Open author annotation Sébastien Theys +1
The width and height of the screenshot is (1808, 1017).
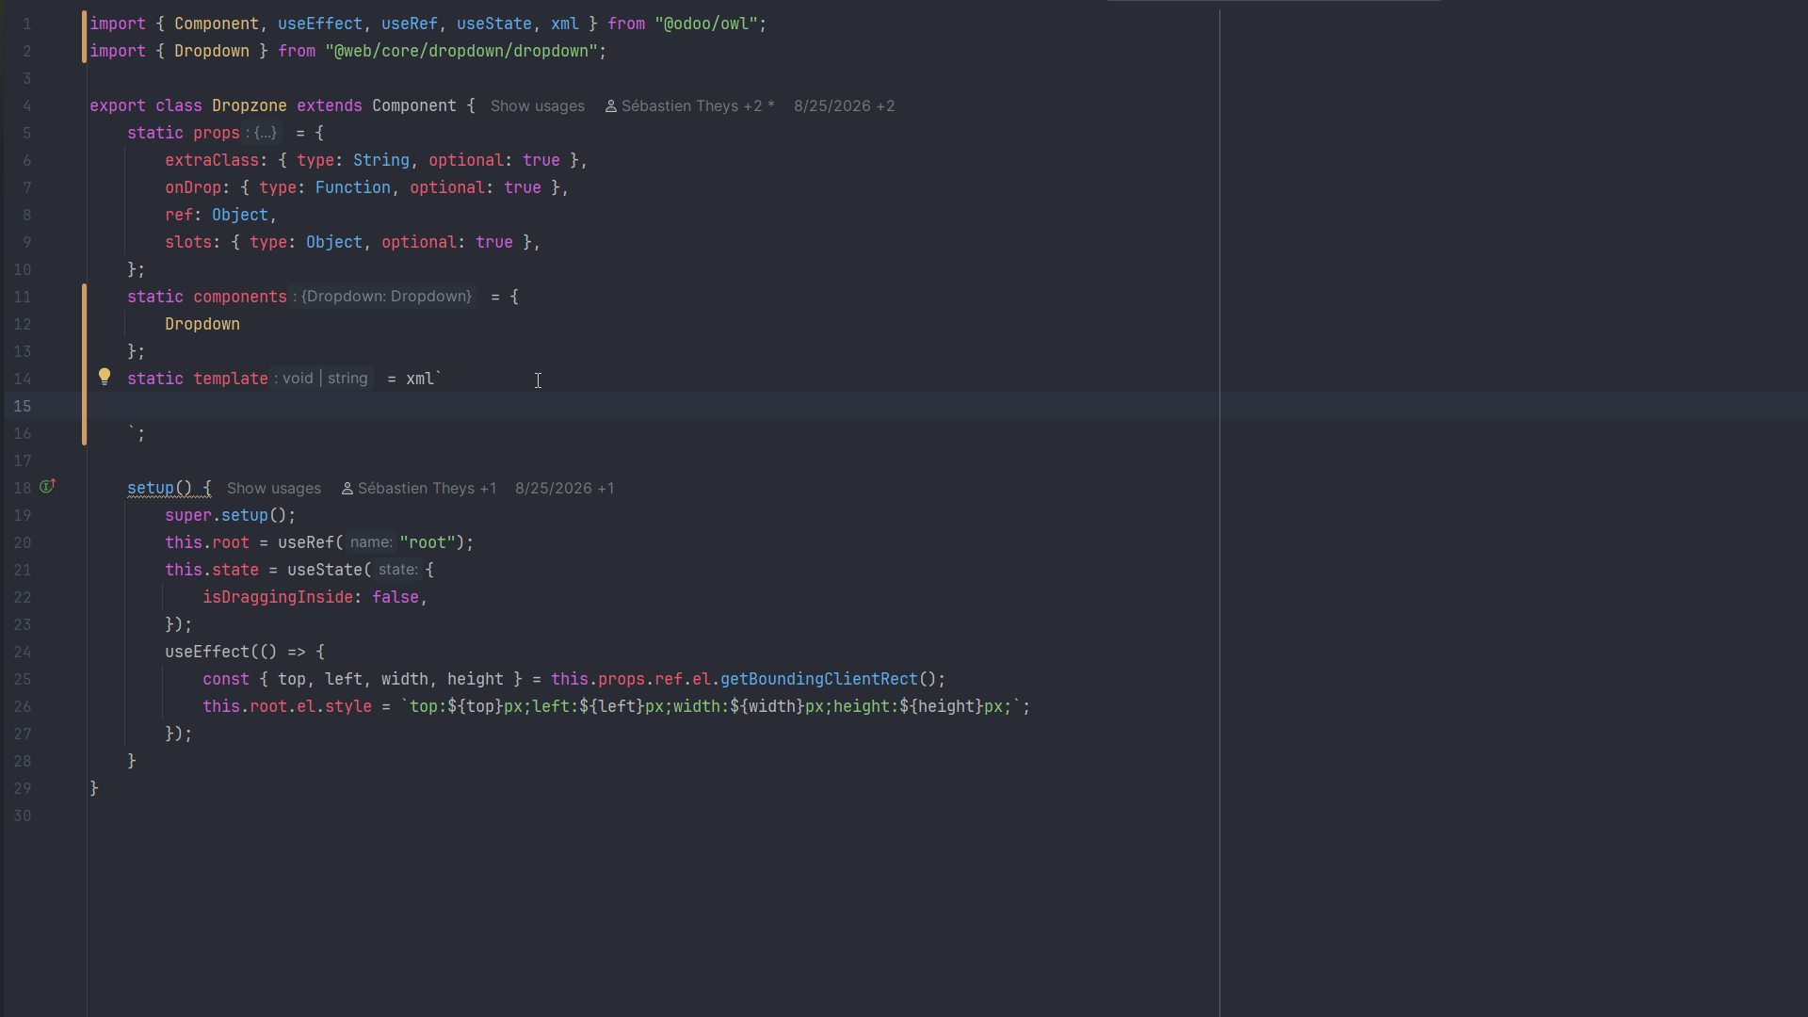[427, 489]
